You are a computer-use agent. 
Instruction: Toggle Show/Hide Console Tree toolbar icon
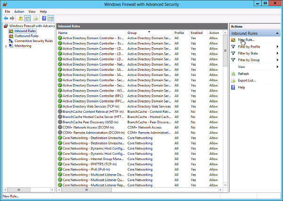27,18
